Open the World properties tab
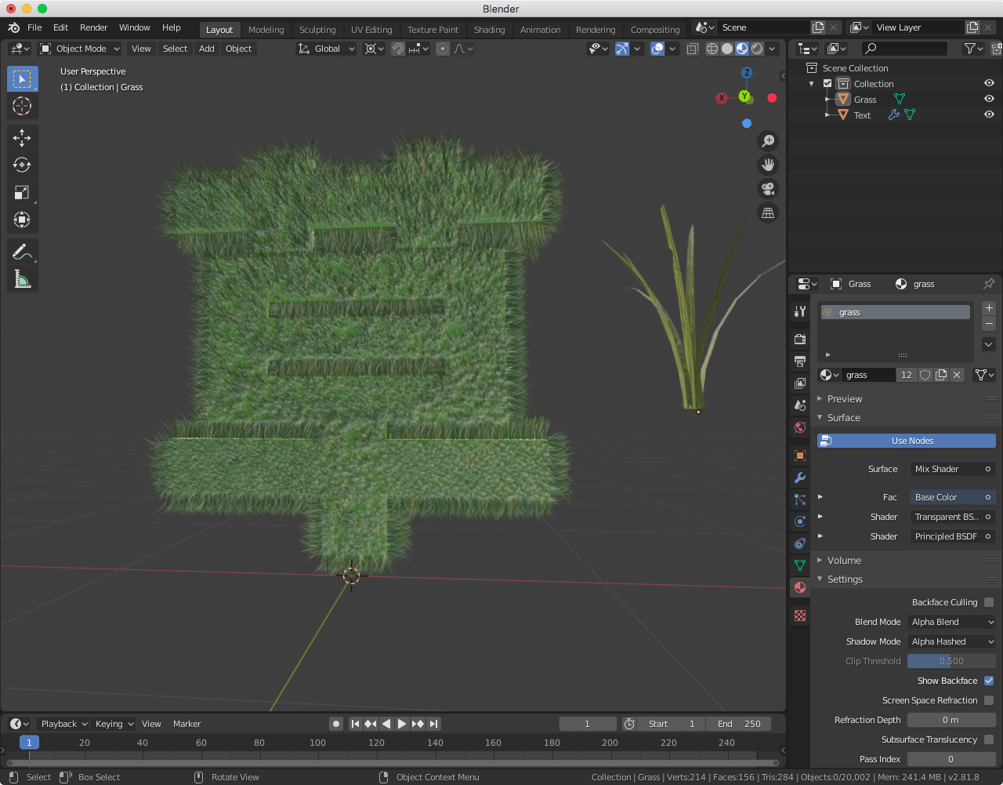The height and width of the screenshot is (785, 1003). [800, 427]
